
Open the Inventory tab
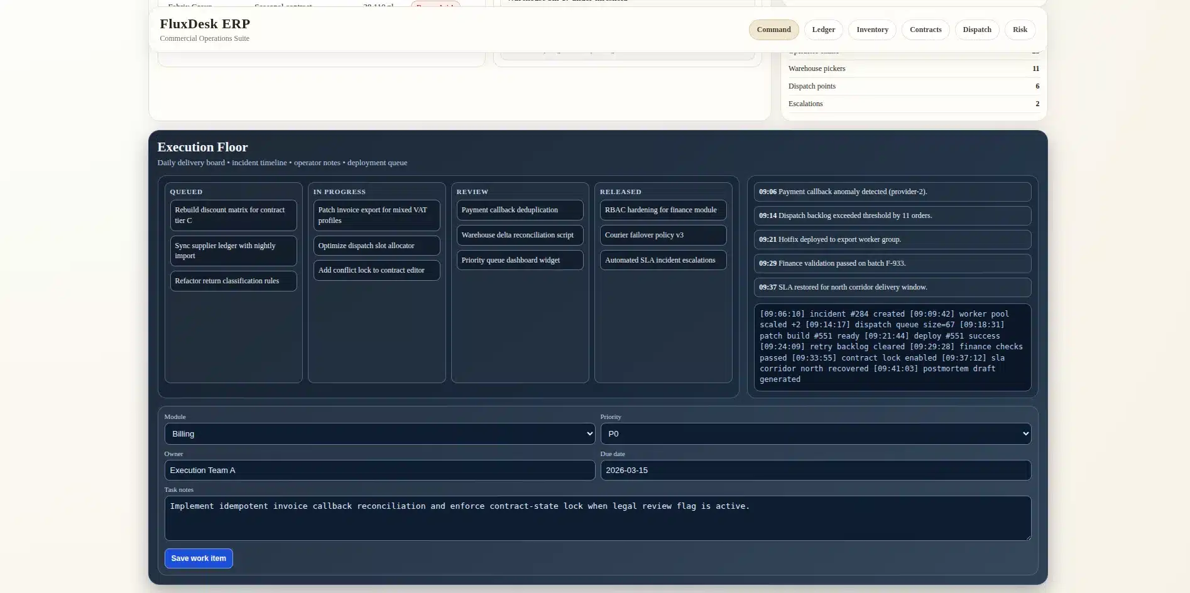tap(872, 30)
